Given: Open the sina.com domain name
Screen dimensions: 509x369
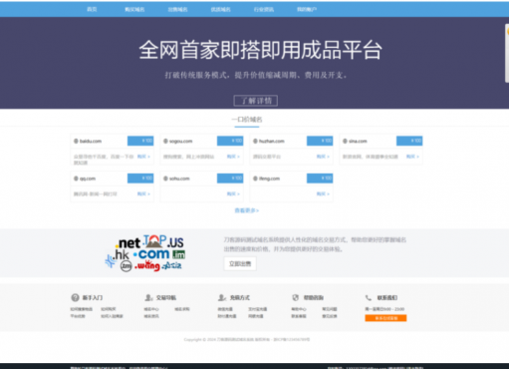Looking at the screenshot, I should pyautogui.click(x=358, y=141).
